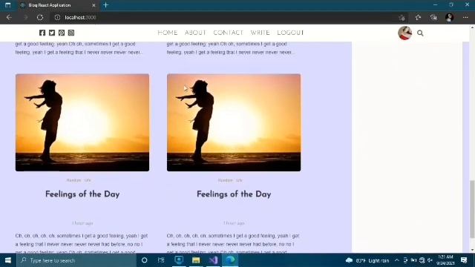The height and width of the screenshot is (267, 475).
Task: Open the user profile avatar picture
Action: [x=404, y=33]
